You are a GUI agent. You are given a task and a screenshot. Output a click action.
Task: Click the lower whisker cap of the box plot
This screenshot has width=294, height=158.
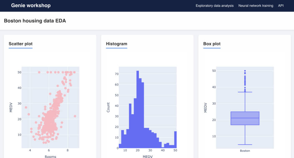point(245,144)
